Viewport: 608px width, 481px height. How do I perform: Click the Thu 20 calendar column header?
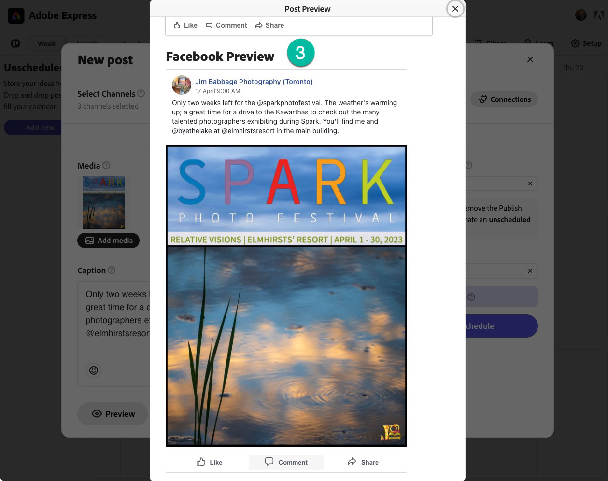[573, 67]
